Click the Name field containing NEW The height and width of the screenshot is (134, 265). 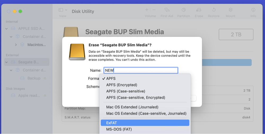(x=141, y=70)
